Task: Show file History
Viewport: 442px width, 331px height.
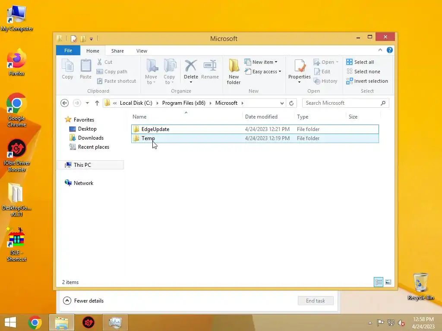Action: [x=325, y=81]
